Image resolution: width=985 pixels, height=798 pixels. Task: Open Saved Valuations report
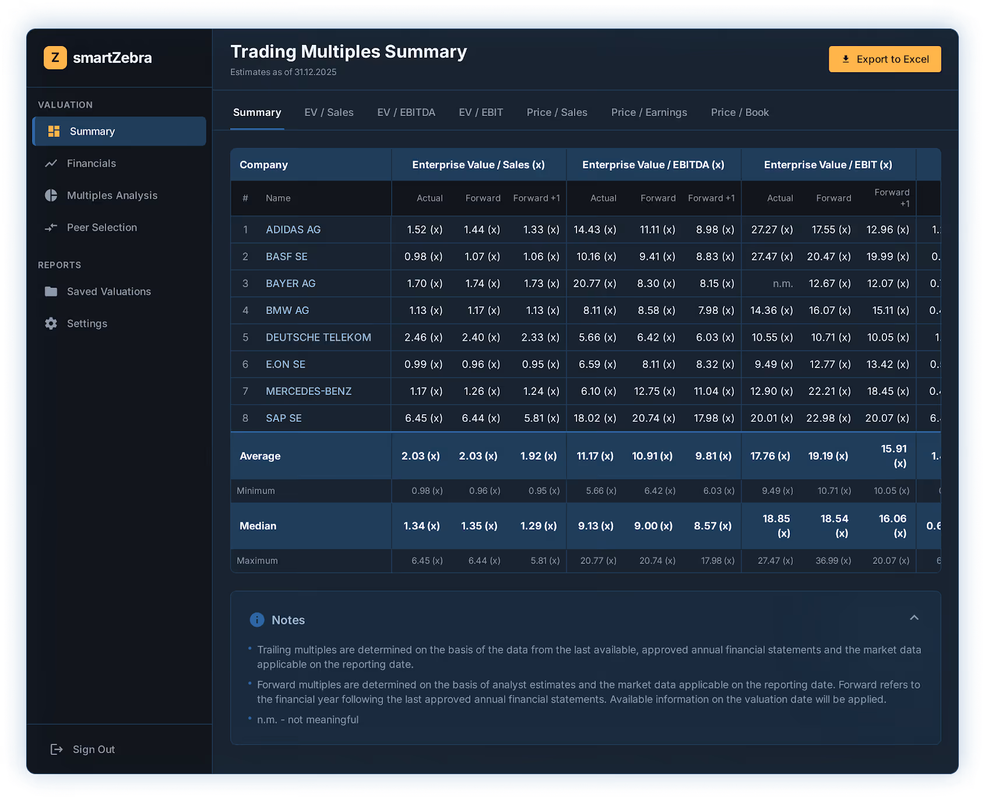click(x=119, y=291)
